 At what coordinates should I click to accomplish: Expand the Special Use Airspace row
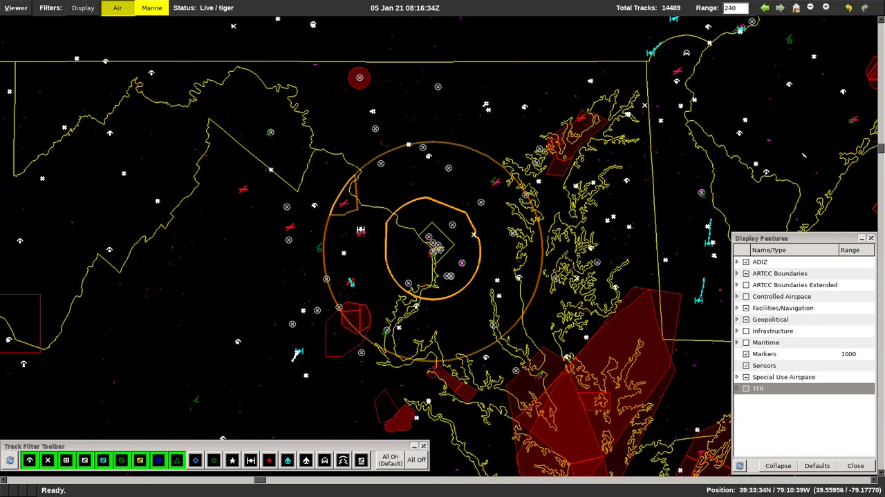click(737, 377)
